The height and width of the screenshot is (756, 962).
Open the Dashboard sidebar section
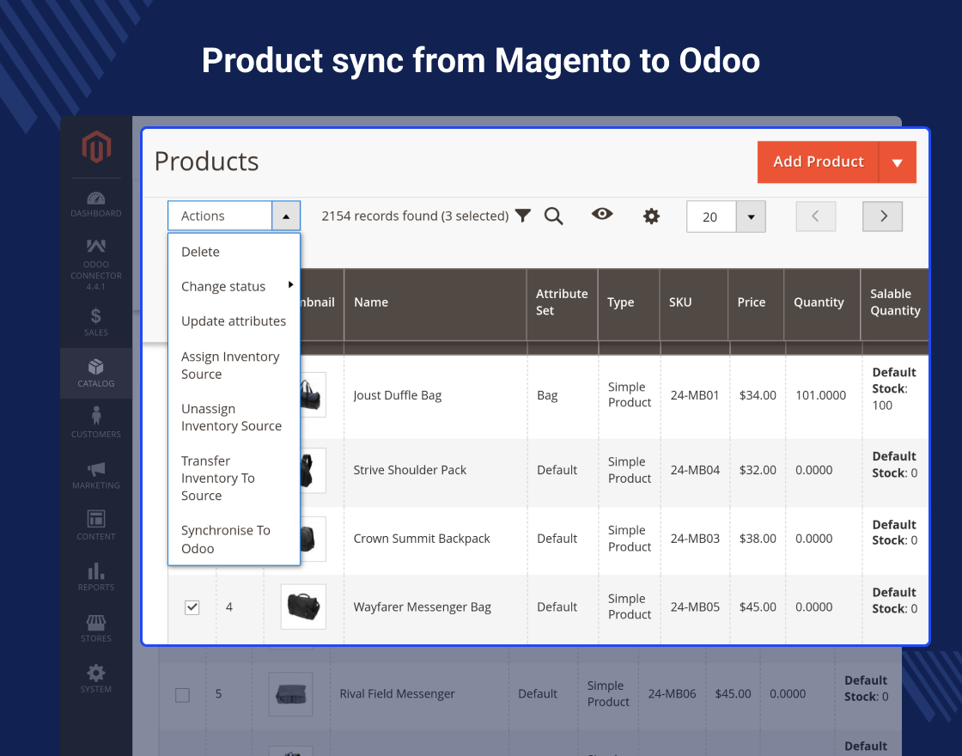click(96, 204)
